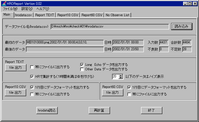Screen dimensions: 199x122
Task: Click the 終了 exit button
Action: pyautogui.click(x=152, y=110)
